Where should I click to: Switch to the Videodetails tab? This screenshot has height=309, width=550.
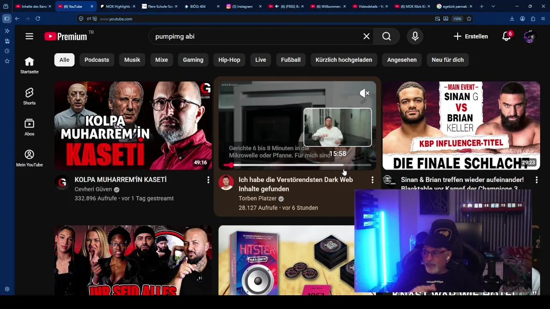tap(370, 6)
